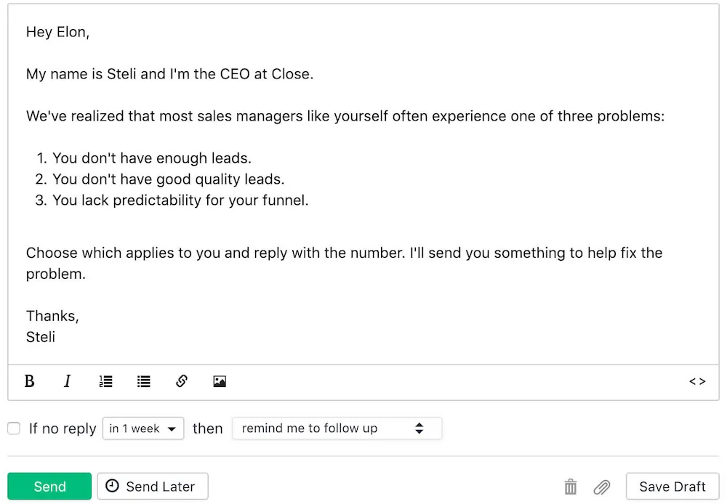Schedule the email with Send Later
This screenshot has width=727, height=504.
tap(153, 487)
